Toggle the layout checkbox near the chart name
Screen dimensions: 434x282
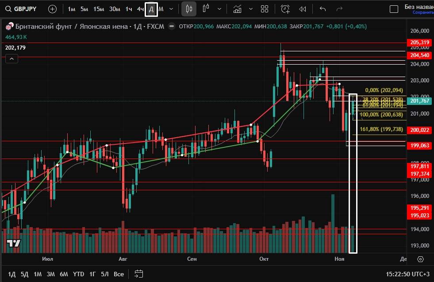[x=393, y=9]
